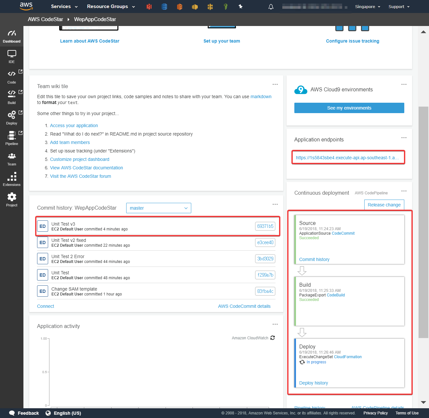Screen dimensions: 429x418
Task: Open Visit the AWS CodeStar forum link
Action: (81, 176)
